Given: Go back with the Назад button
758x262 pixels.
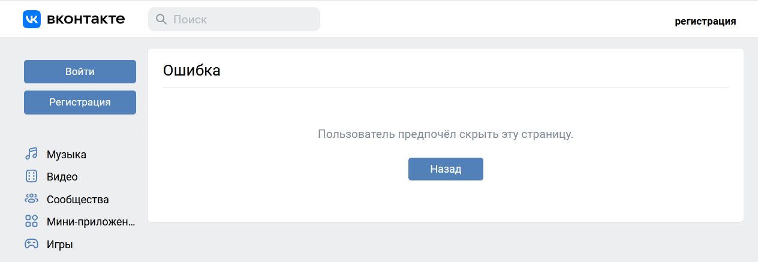Looking at the screenshot, I should click(446, 169).
